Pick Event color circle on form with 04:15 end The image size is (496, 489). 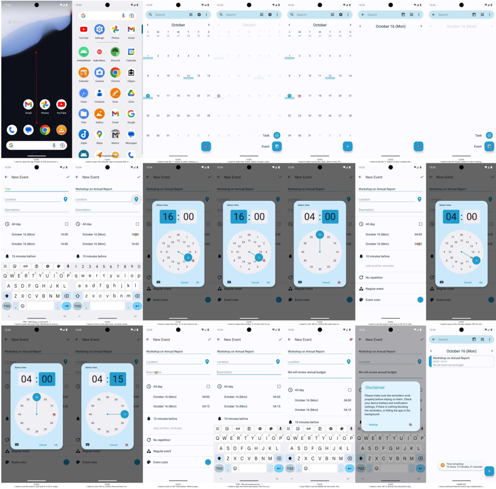point(208,462)
